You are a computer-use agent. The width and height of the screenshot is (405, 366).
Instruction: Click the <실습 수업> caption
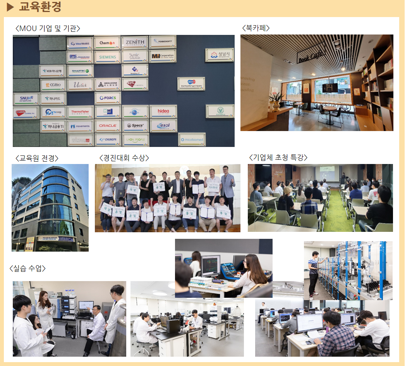tap(27, 268)
